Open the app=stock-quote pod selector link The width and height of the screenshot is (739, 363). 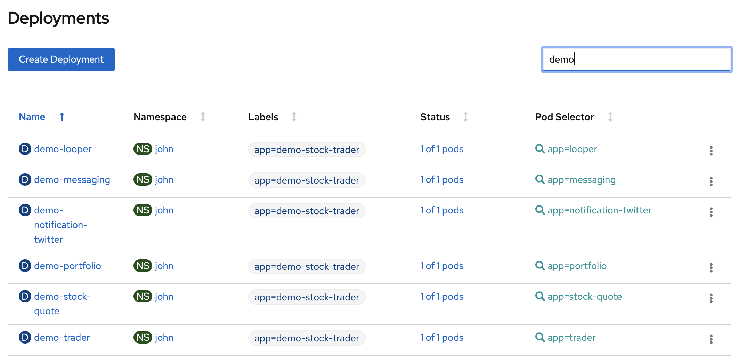(585, 297)
